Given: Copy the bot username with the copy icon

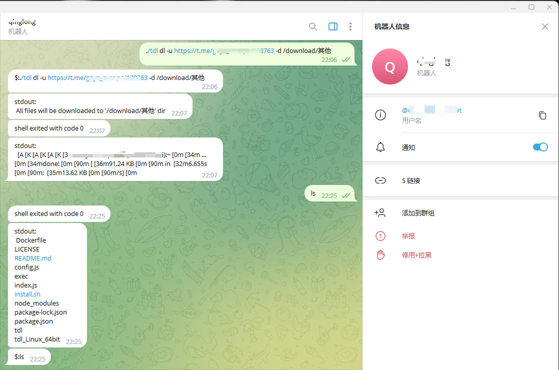Looking at the screenshot, I should (x=542, y=115).
